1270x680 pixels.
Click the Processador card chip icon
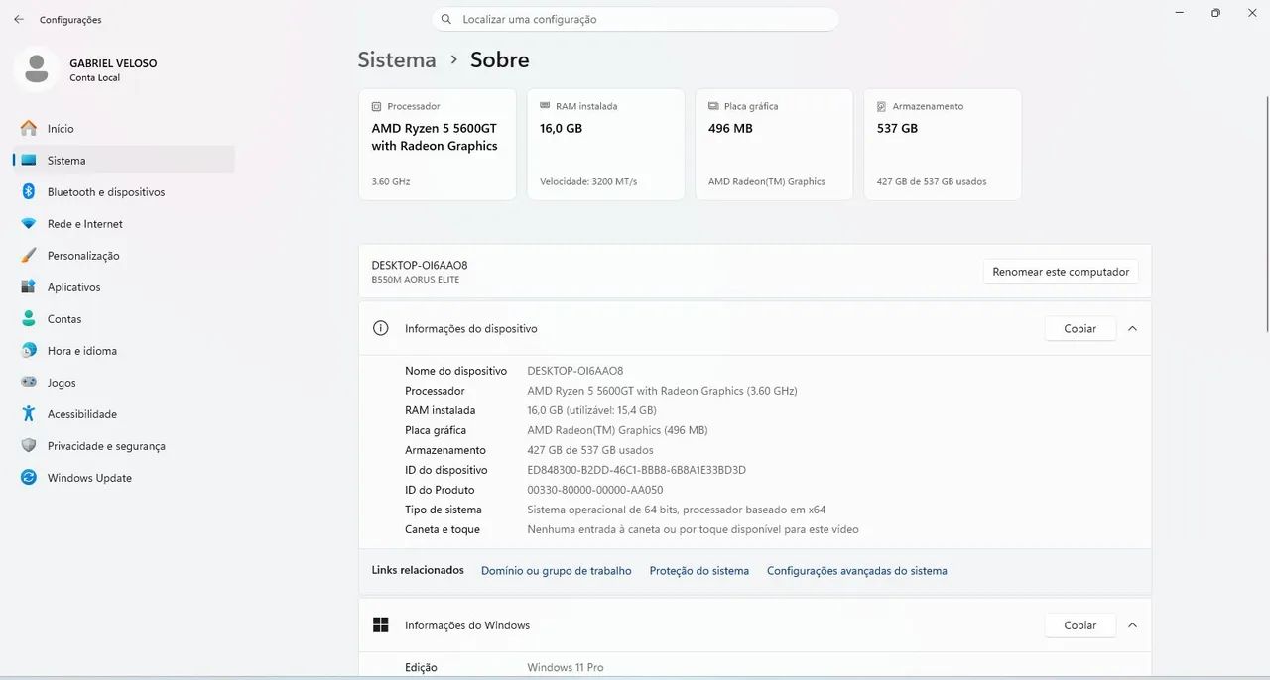click(376, 106)
